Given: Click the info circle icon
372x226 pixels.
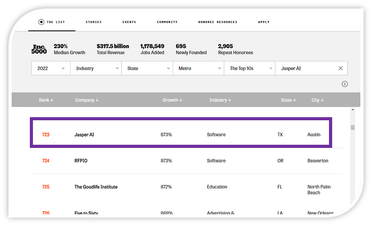Looking at the screenshot, I should [x=345, y=84].
